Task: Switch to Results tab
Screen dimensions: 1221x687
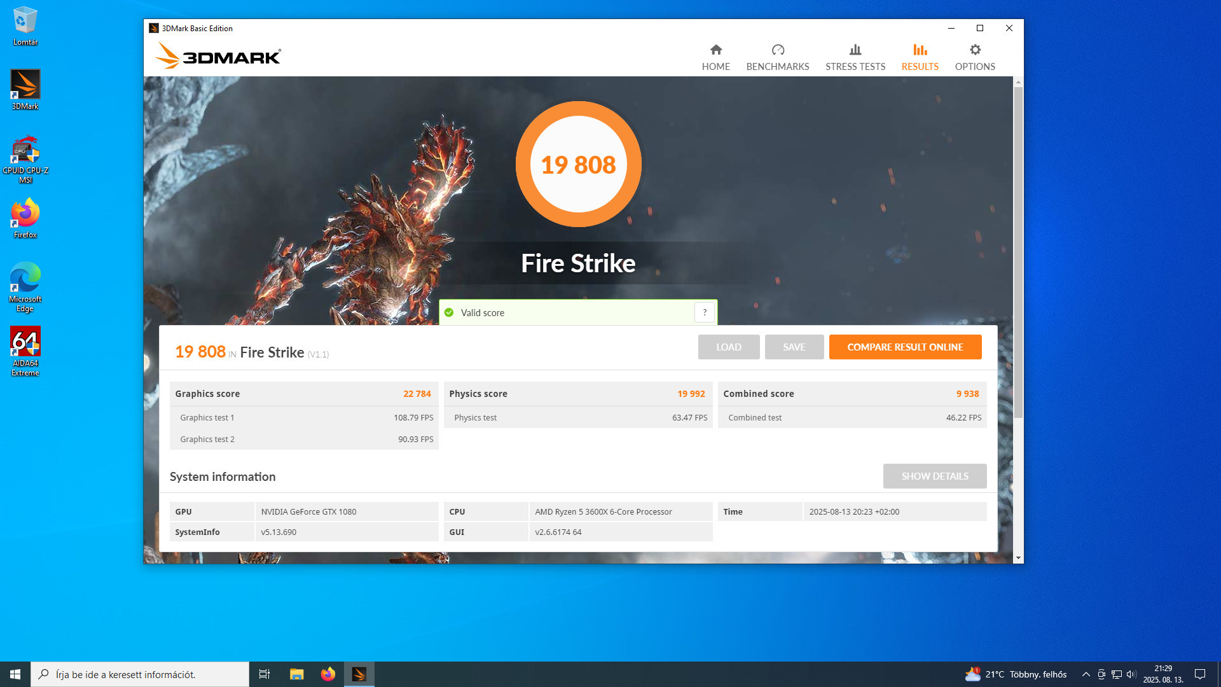Action: pos(920,57)
